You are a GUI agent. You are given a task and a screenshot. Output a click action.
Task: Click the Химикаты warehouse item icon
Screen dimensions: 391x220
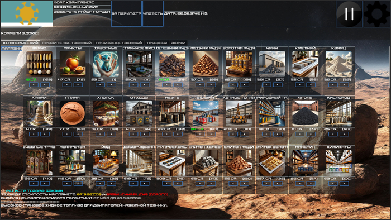tap(338, 162)
